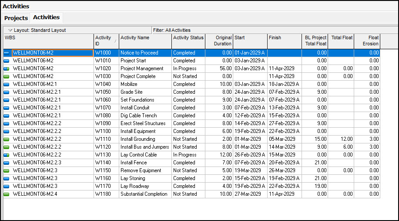The width and height of the screenshot is (399, 221).
Task: Click the Notice to Proceed activity name
Action: coord(139,53)
